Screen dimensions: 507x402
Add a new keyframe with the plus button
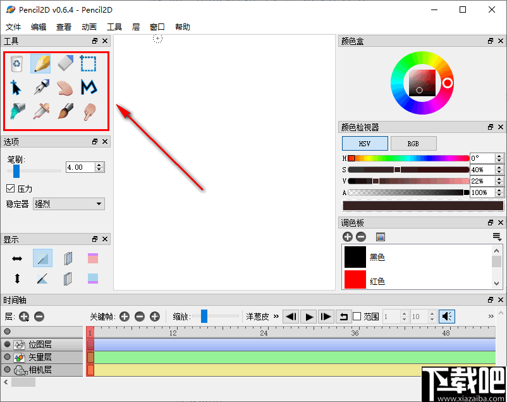tap(124, 317)
